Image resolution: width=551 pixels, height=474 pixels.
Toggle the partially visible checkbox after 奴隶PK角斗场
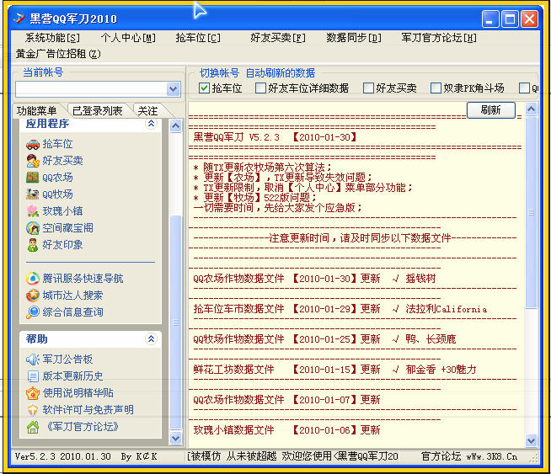pyautogui.click(x=524, y=88)
